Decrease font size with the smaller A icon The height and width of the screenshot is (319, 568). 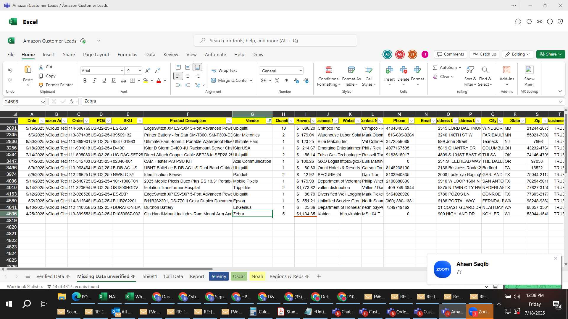pyautogui.click(x=157, y=71)
